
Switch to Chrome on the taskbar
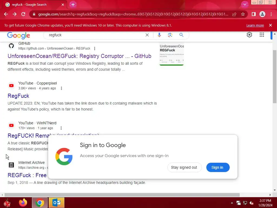click(40, 203)
